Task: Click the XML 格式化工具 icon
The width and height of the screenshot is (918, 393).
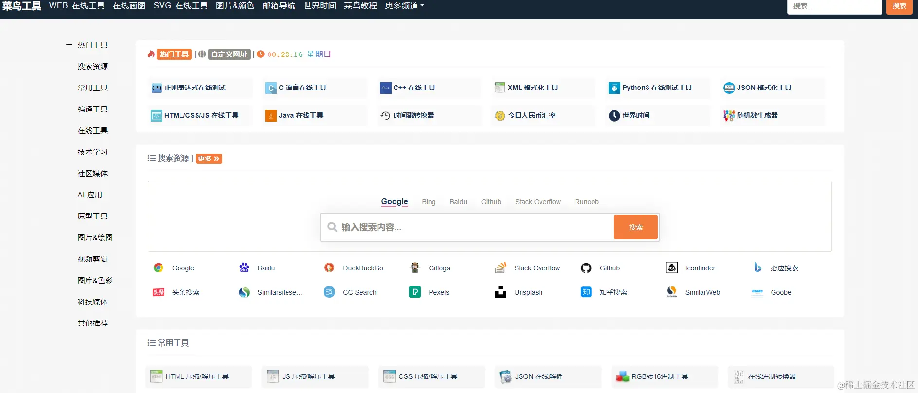Action: coord(500,88)
